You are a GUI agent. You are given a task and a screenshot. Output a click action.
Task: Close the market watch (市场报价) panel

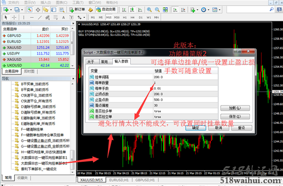click(x=73, y=24)
